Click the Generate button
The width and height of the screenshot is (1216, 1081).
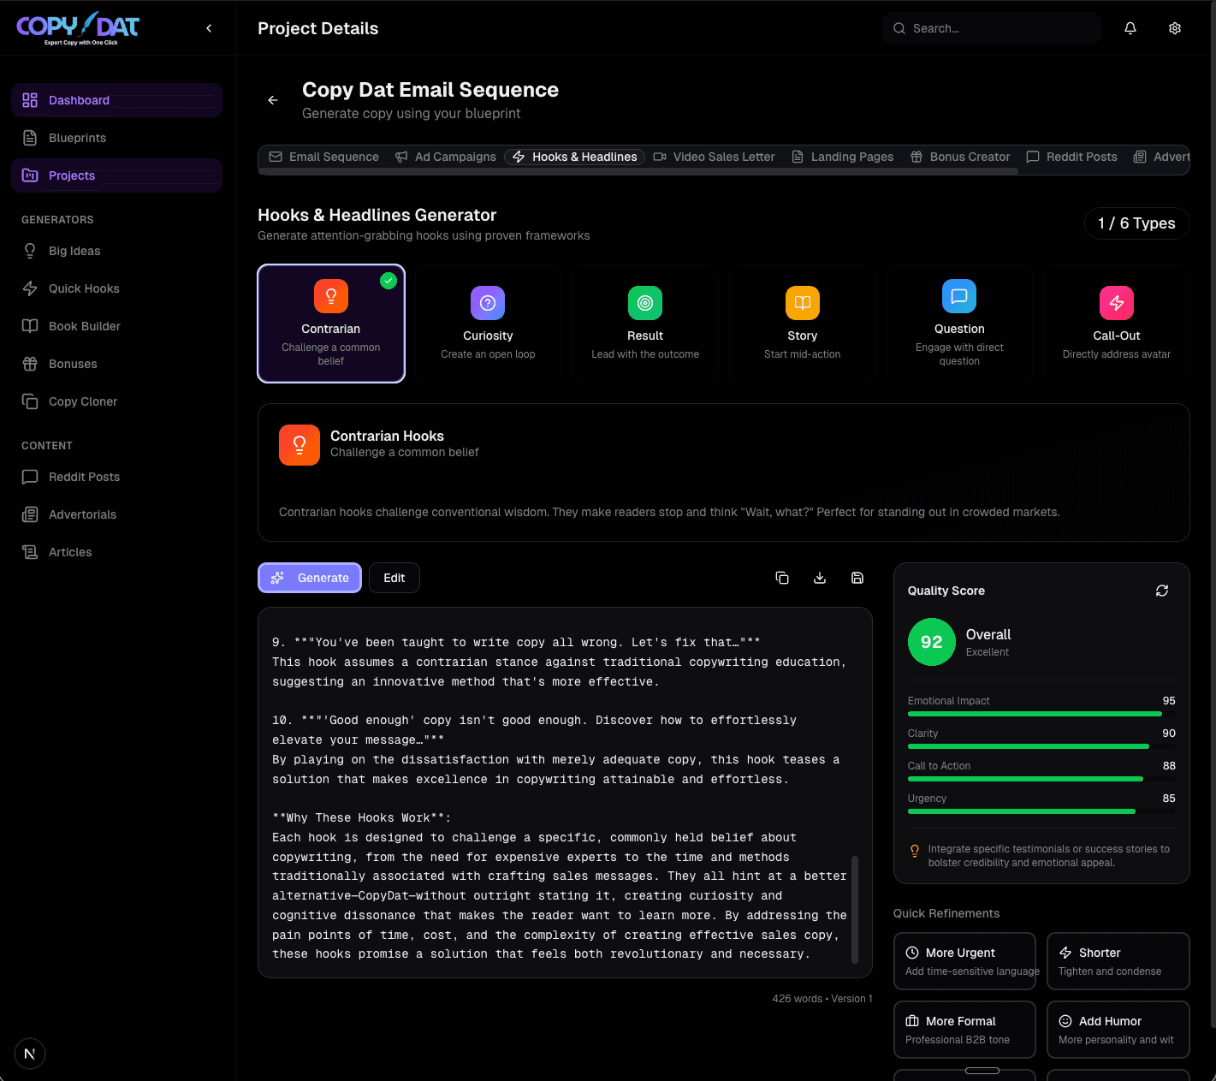coord(310,578)
